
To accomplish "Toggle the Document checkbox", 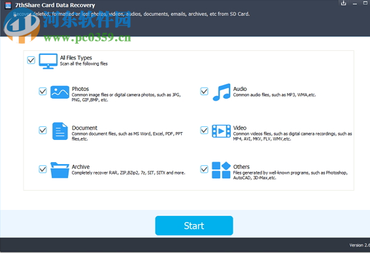I will click(x=42, y=130).
